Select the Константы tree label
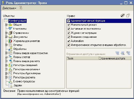 coord(20,29)
